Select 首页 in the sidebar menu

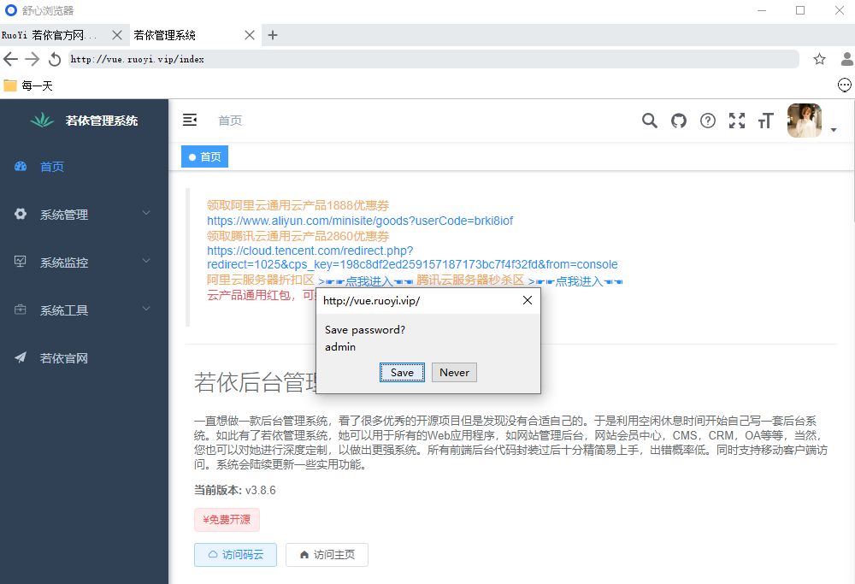(84, 167)
